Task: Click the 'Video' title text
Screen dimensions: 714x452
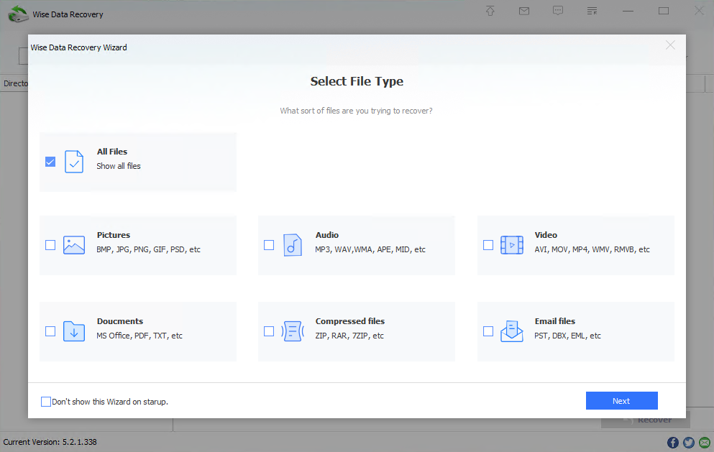Action: pos(546,235)
